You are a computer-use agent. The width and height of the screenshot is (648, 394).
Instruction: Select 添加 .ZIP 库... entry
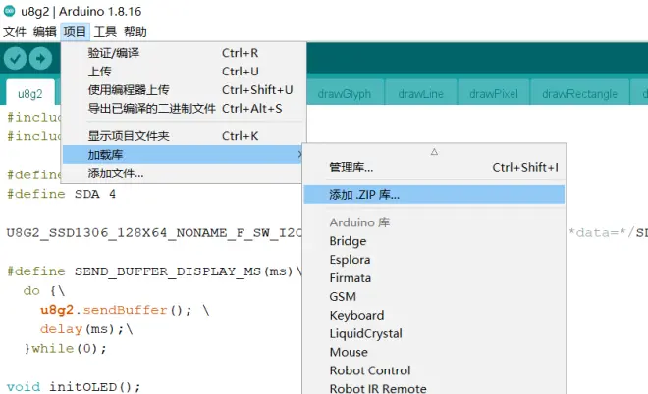point(434,195)
